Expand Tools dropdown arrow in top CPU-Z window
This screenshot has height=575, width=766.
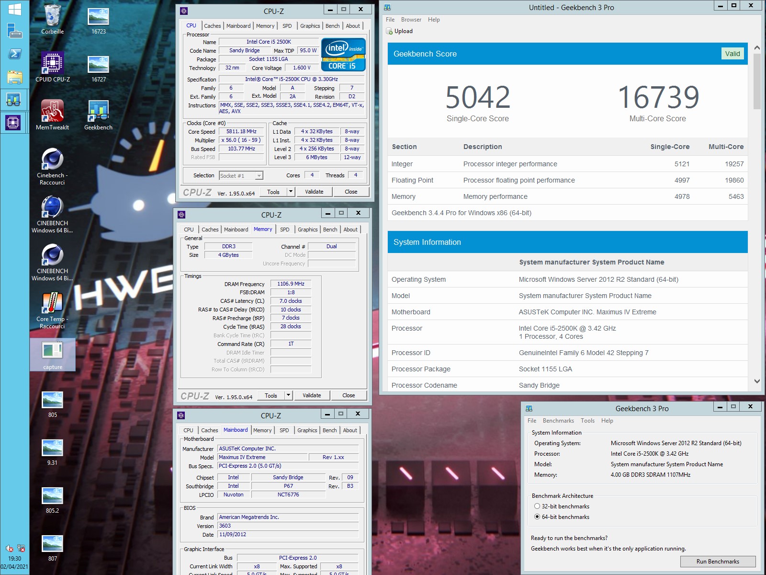(x=290, y=192)
